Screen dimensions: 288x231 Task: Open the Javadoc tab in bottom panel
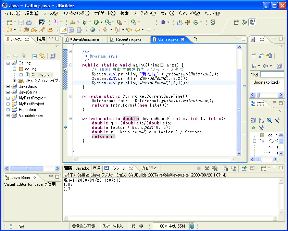[83, 168]
